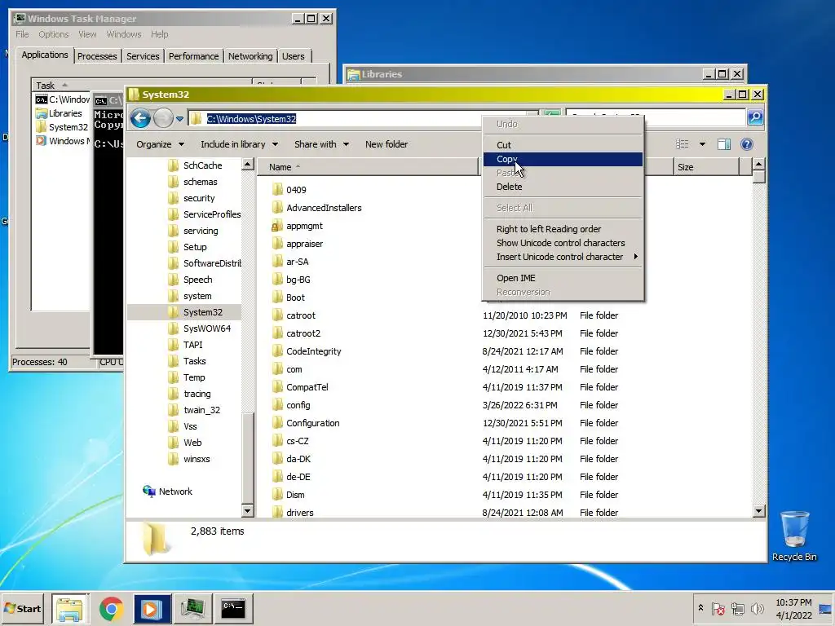Select the config folder

point(291,405)
